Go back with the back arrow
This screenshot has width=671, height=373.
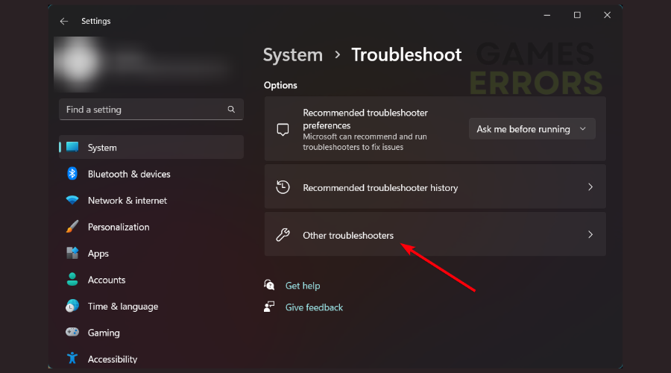pos(63,22)
